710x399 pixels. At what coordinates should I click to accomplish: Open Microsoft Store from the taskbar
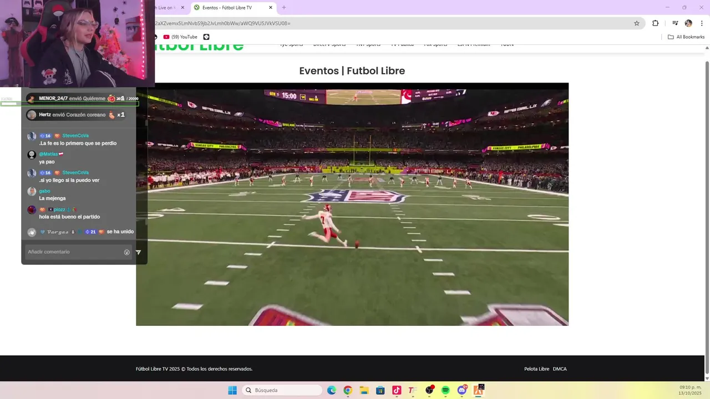pyautogui.click(x=380, y=390)
